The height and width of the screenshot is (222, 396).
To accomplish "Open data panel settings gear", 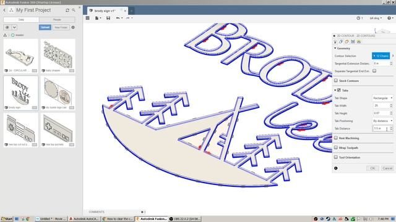I will point(73,27).
